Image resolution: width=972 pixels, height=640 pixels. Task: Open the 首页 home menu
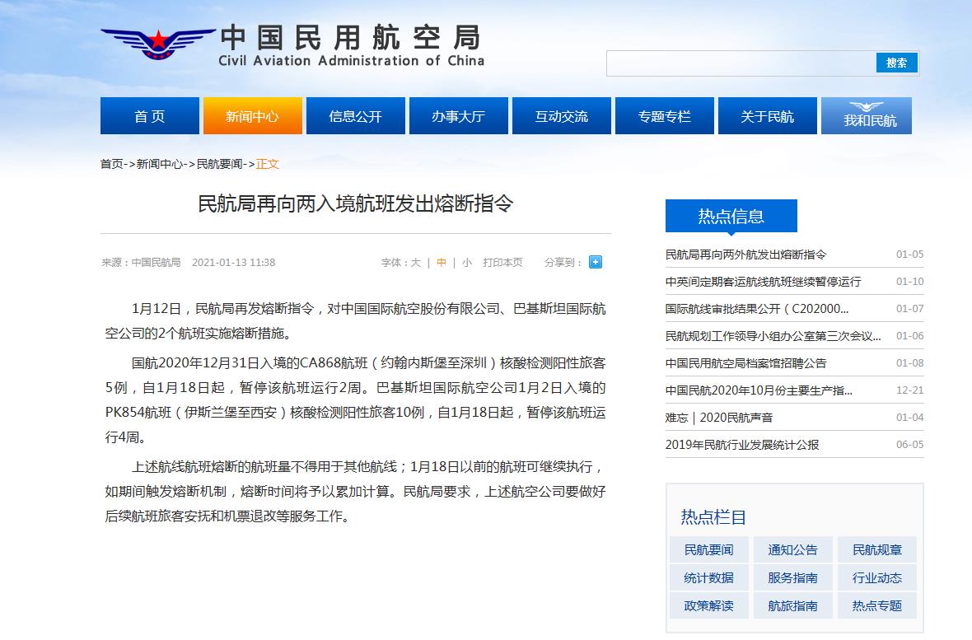pos(149,116)
